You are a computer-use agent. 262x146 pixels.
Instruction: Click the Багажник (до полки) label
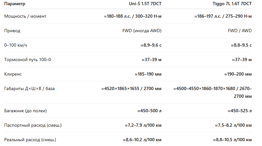25,111
